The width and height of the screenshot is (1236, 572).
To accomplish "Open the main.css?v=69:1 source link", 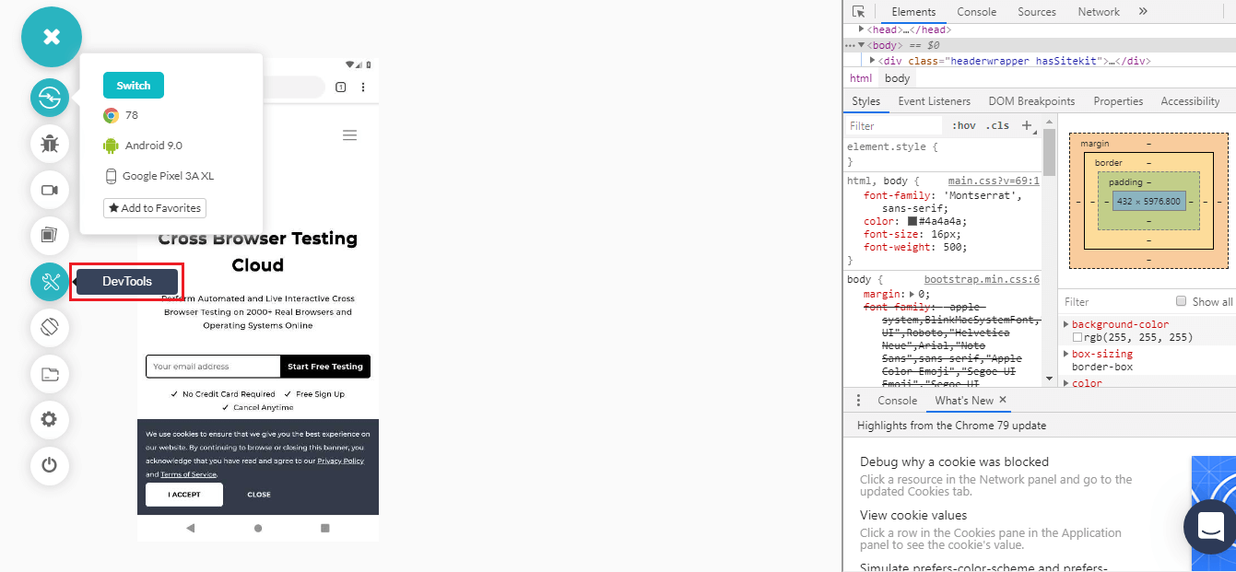I will (993, 181).
